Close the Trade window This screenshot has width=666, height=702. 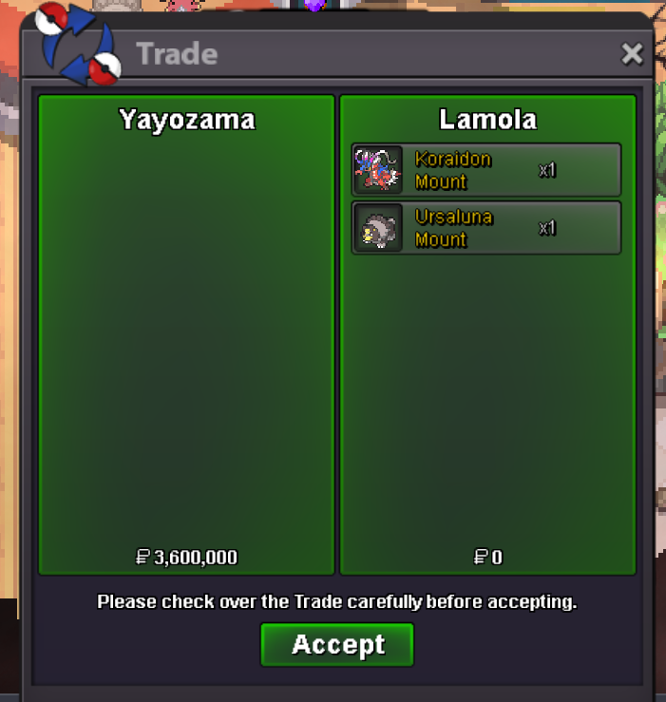pos(632,54)
